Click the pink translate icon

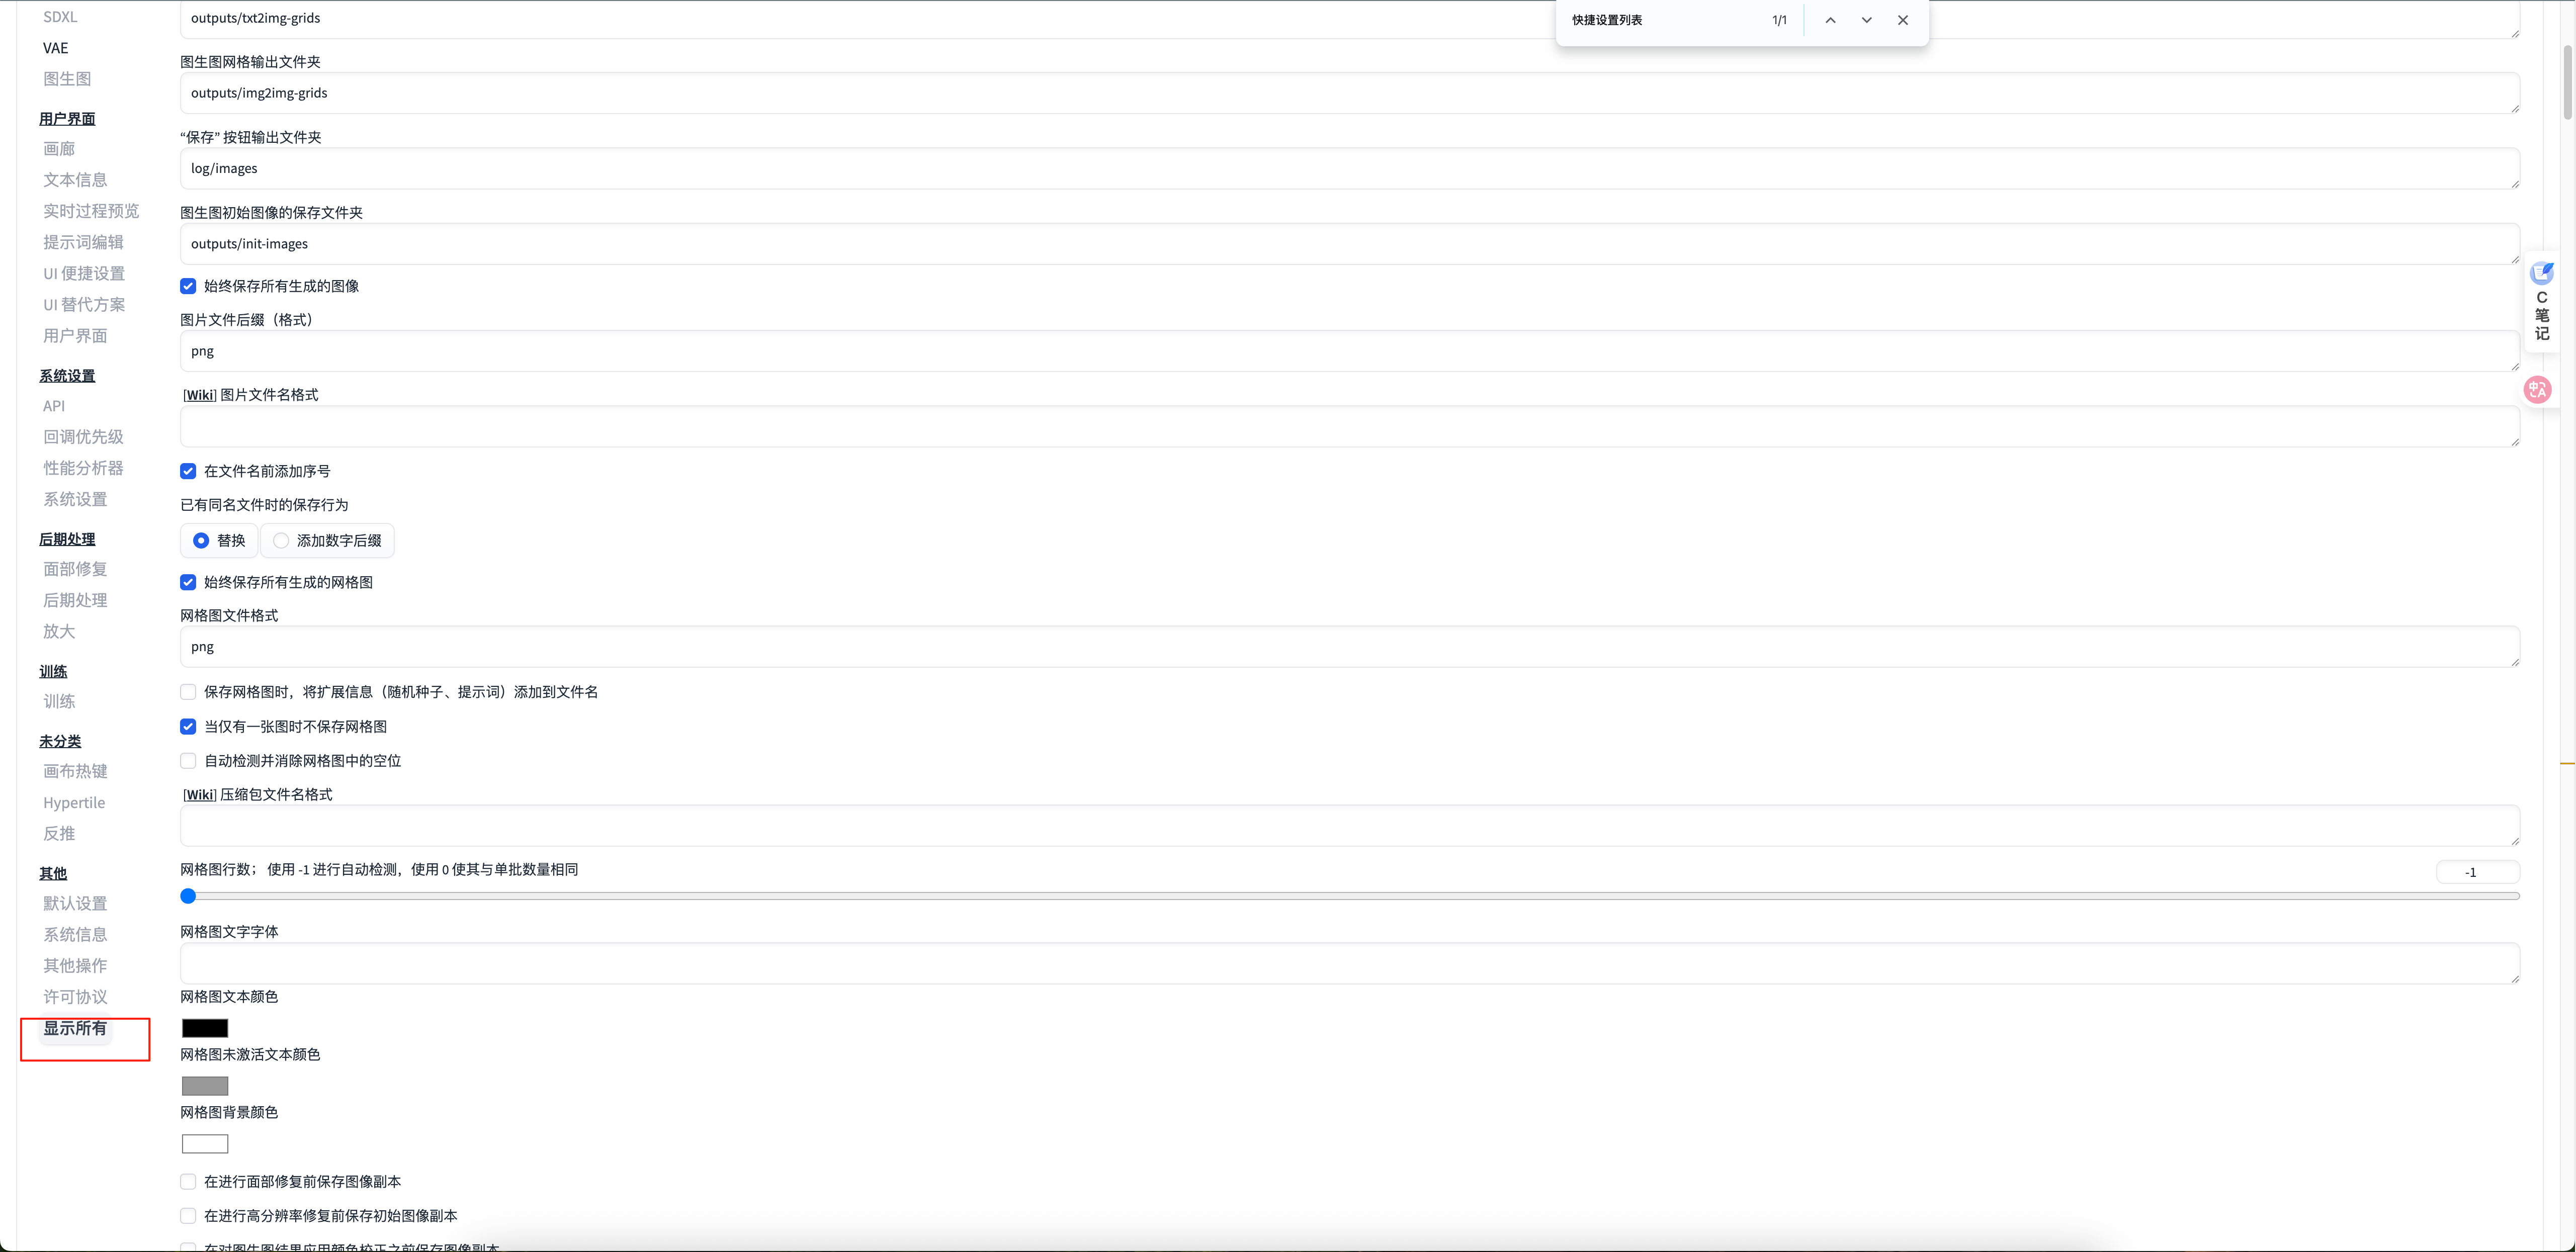2538,390
